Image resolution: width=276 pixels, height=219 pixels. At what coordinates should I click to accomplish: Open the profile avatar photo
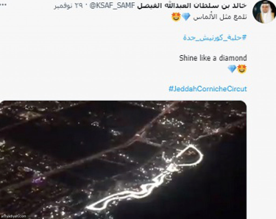[x=264, y=12]
